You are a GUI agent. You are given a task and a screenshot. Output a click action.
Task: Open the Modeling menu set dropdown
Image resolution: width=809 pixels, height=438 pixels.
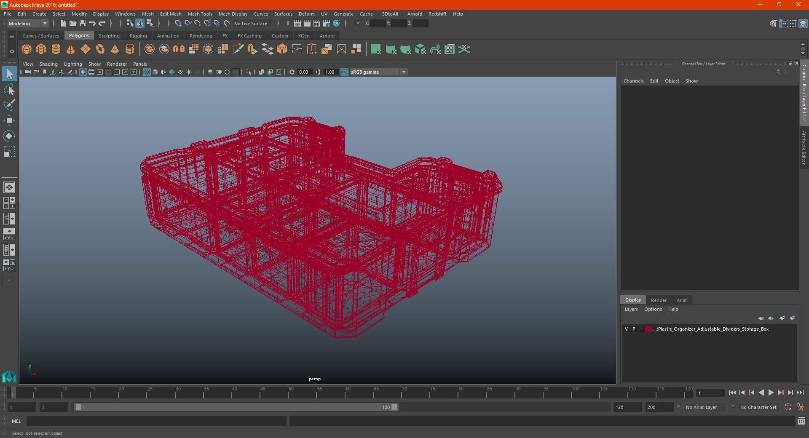(28, 24)
